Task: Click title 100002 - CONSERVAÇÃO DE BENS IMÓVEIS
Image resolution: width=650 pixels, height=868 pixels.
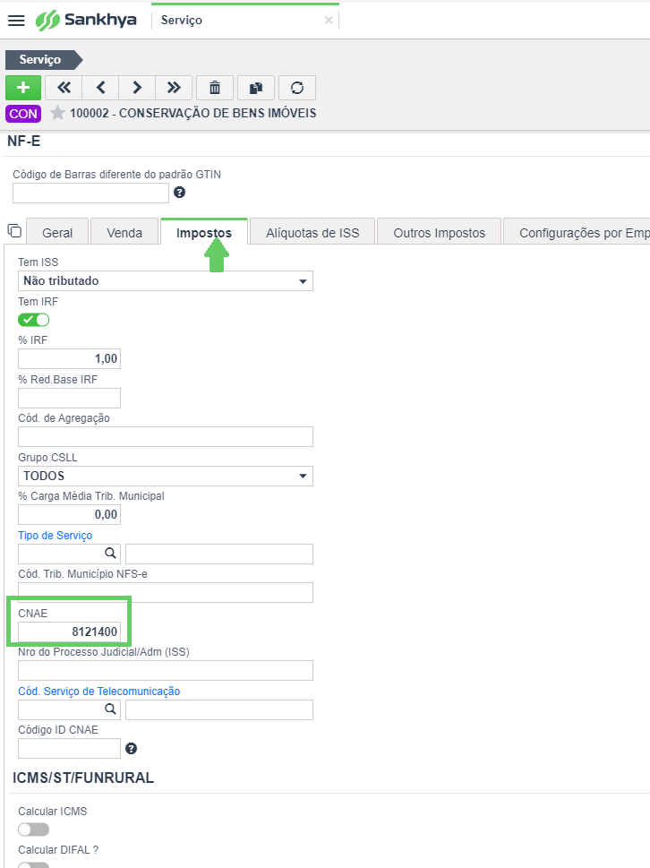Action: 193,113
